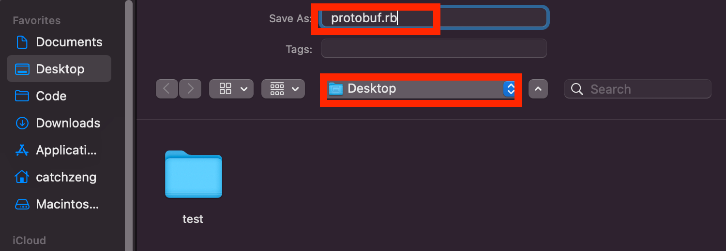Click the Save As filename field
Viewport: 726px width, 251px height.
[x=434, y=18]
